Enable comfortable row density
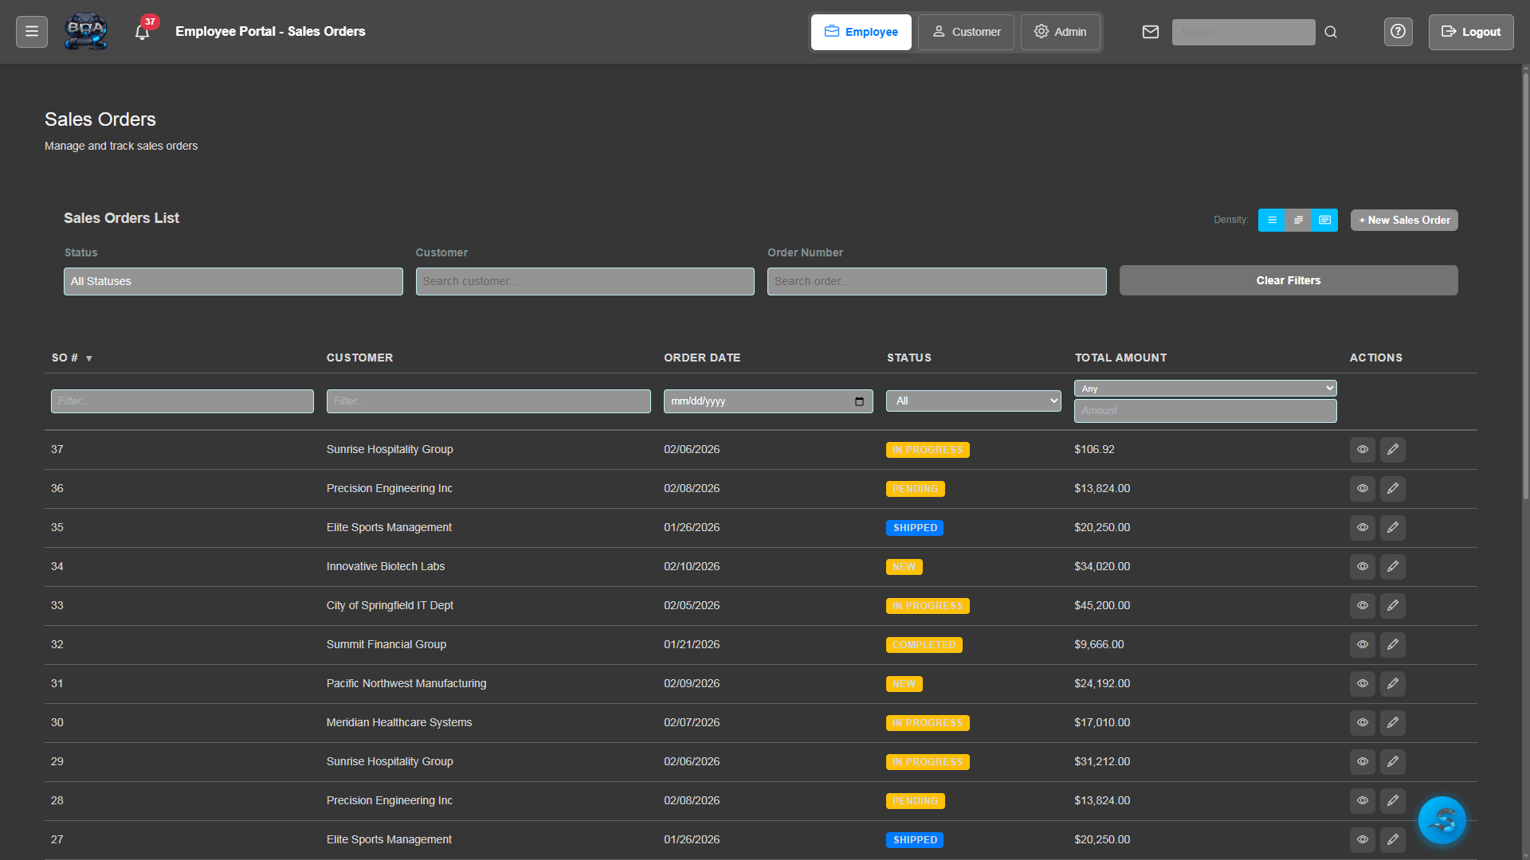The height and width of the screenshot is (860, 1530). [x=1298, y=220]
